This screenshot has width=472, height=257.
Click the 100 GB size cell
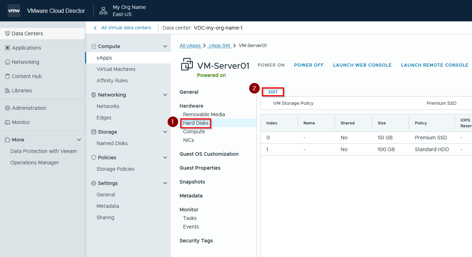pyautogui.click(x=386, y=149)
